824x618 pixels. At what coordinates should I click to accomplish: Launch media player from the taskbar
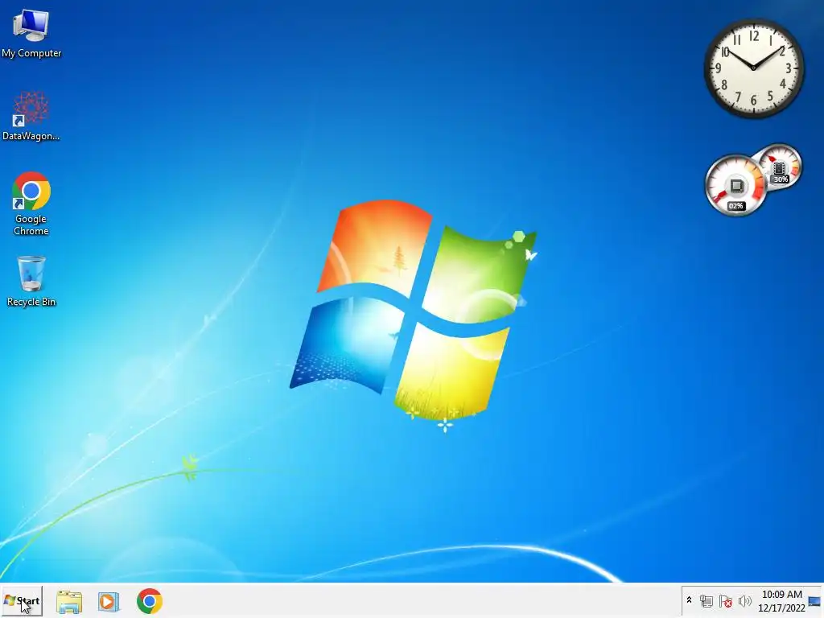coord(109,602)
